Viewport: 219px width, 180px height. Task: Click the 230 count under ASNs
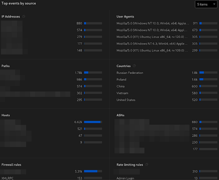click(195, 142)
